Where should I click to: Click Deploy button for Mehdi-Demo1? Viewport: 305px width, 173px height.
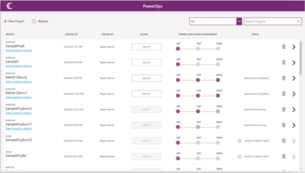tap(147, 94)
